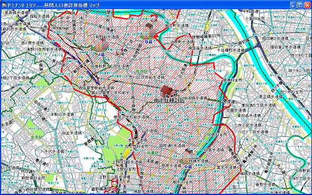
Task: Maximize the map window
Action: tap(300, 5)
